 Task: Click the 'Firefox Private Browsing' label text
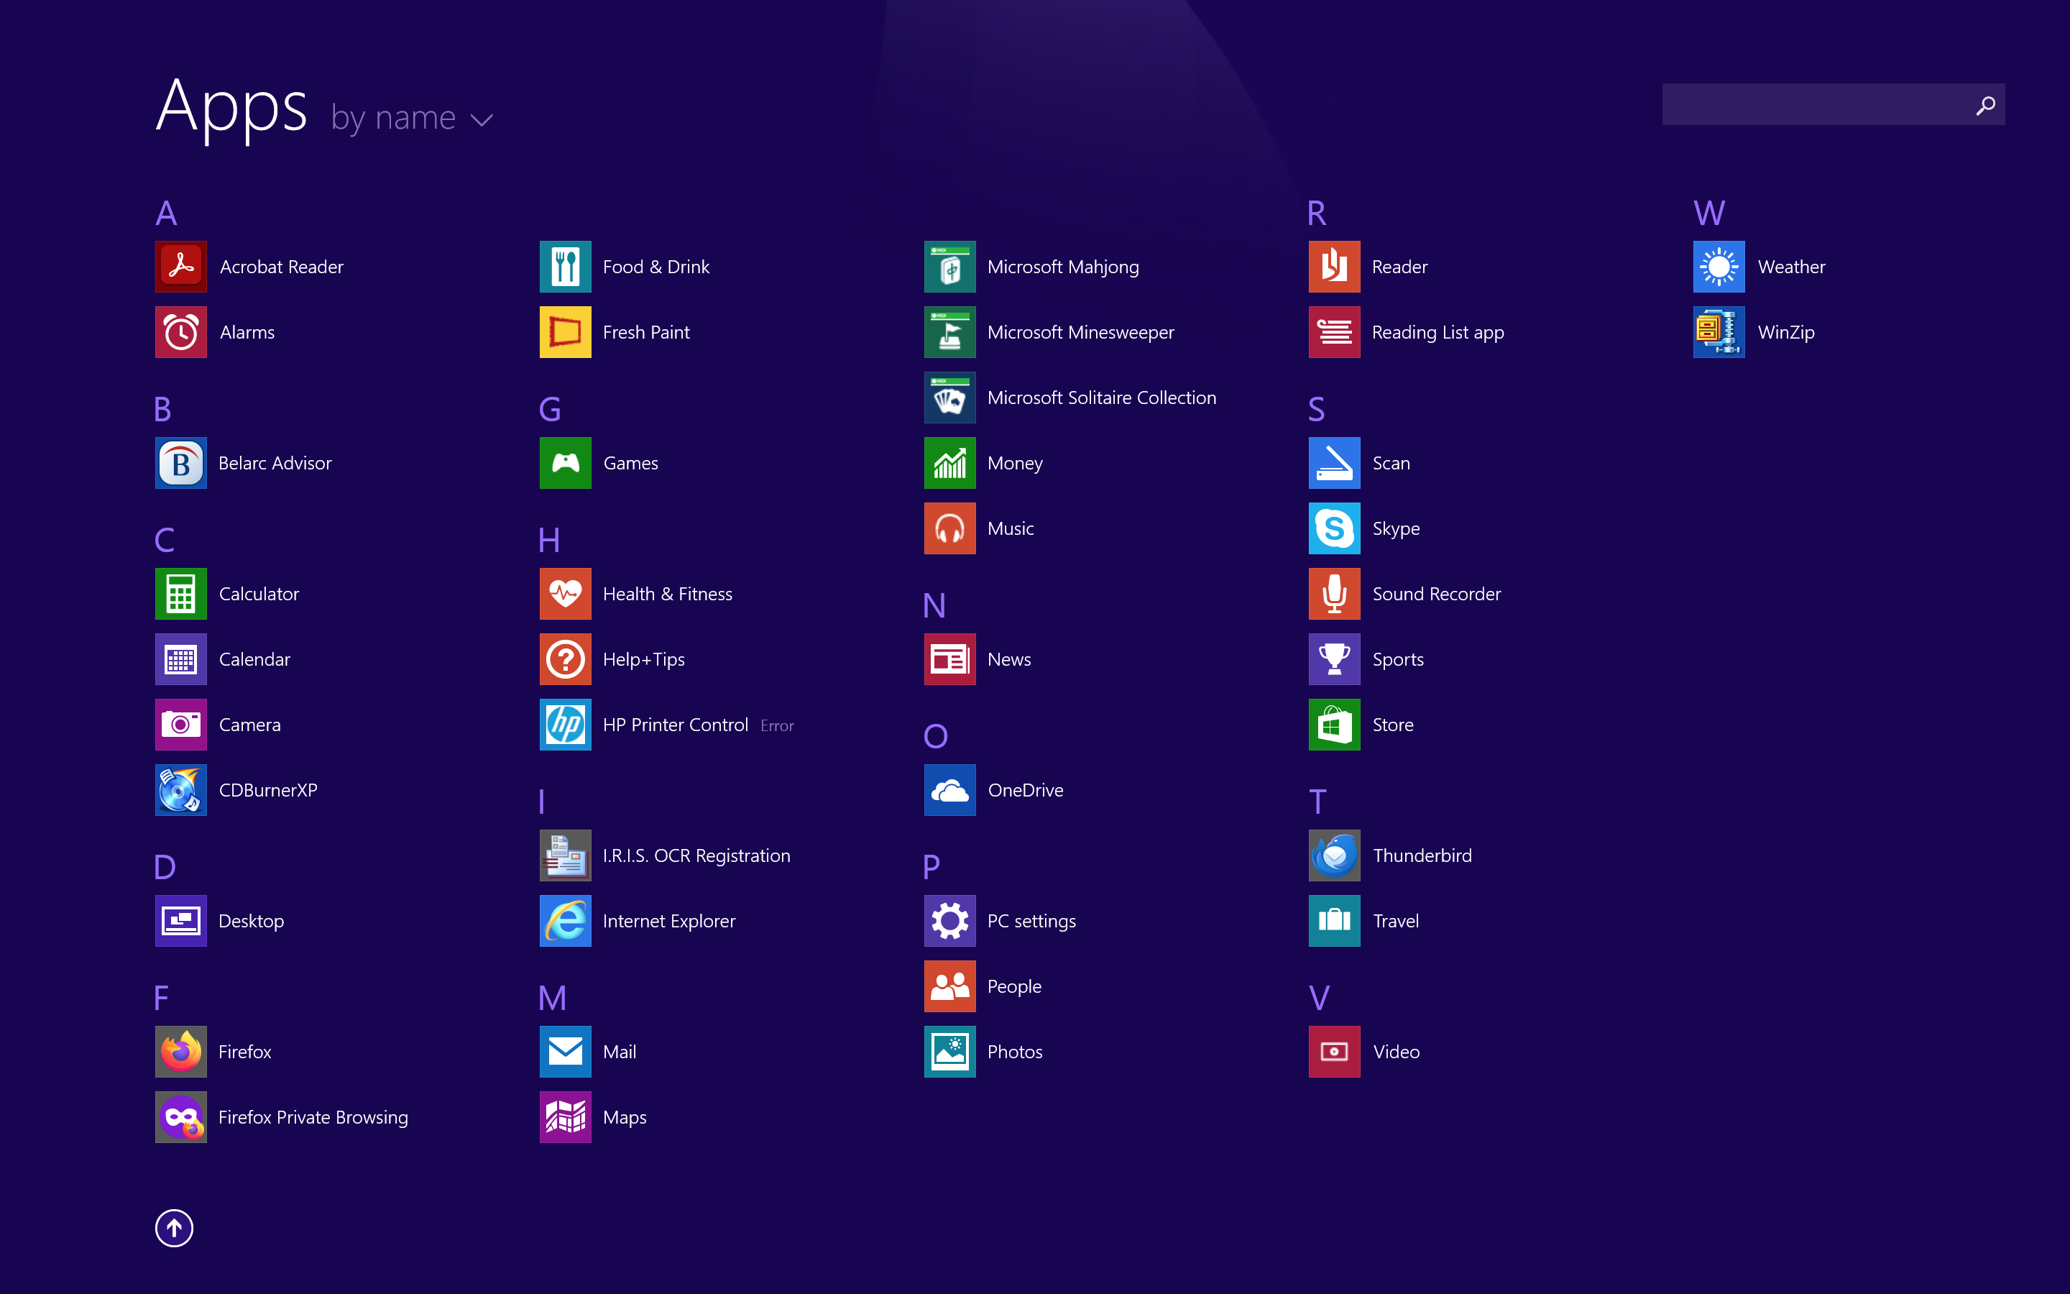(x=313, y=1118)
